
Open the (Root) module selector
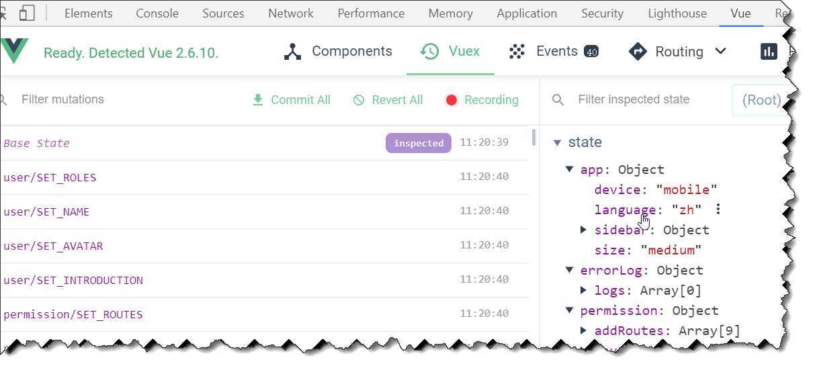click(761, 100)
